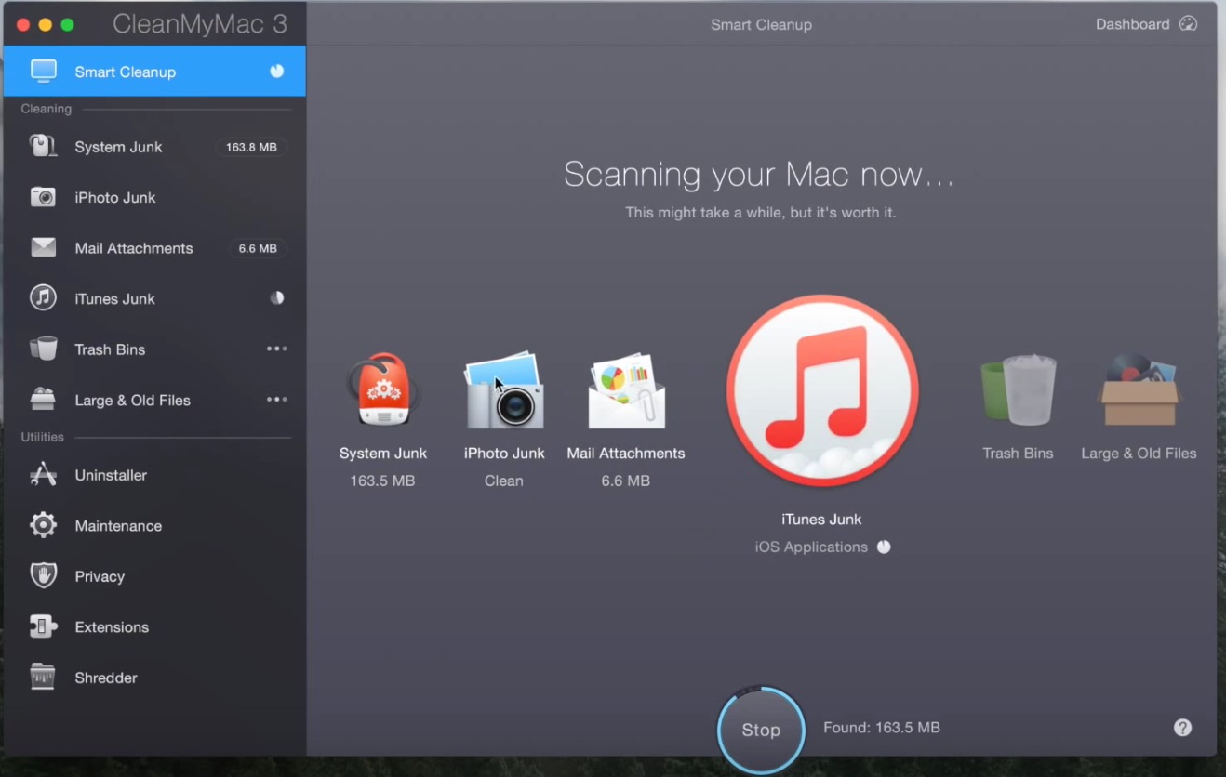
Task: Click the 6.6 MB Mail Attachments badge
Action: (x=258, y=248)
